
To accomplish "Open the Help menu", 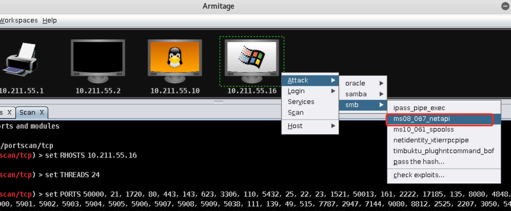I will [x=50, y=20].
